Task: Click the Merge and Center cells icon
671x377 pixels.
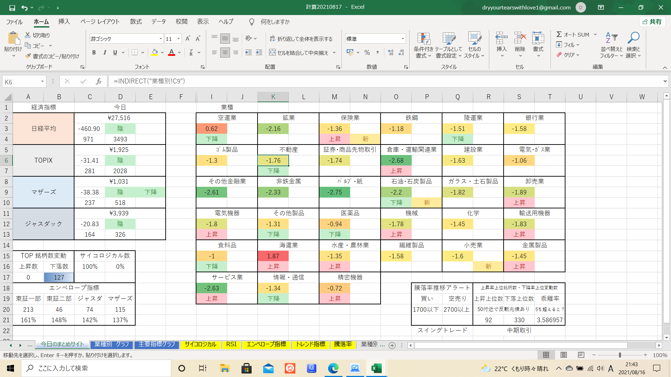Action: coord(272,53)
